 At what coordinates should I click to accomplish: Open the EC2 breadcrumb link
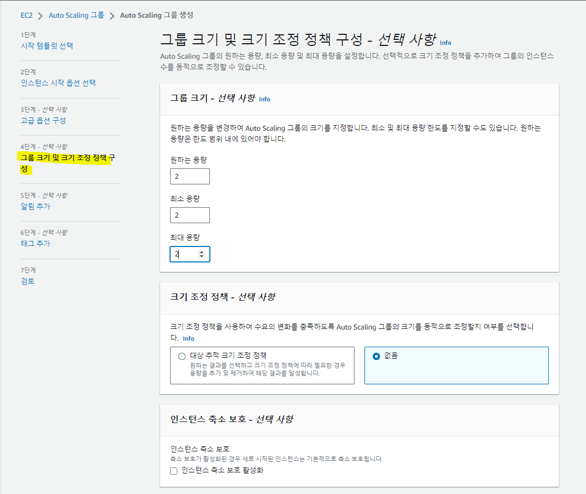pos(27,16)
